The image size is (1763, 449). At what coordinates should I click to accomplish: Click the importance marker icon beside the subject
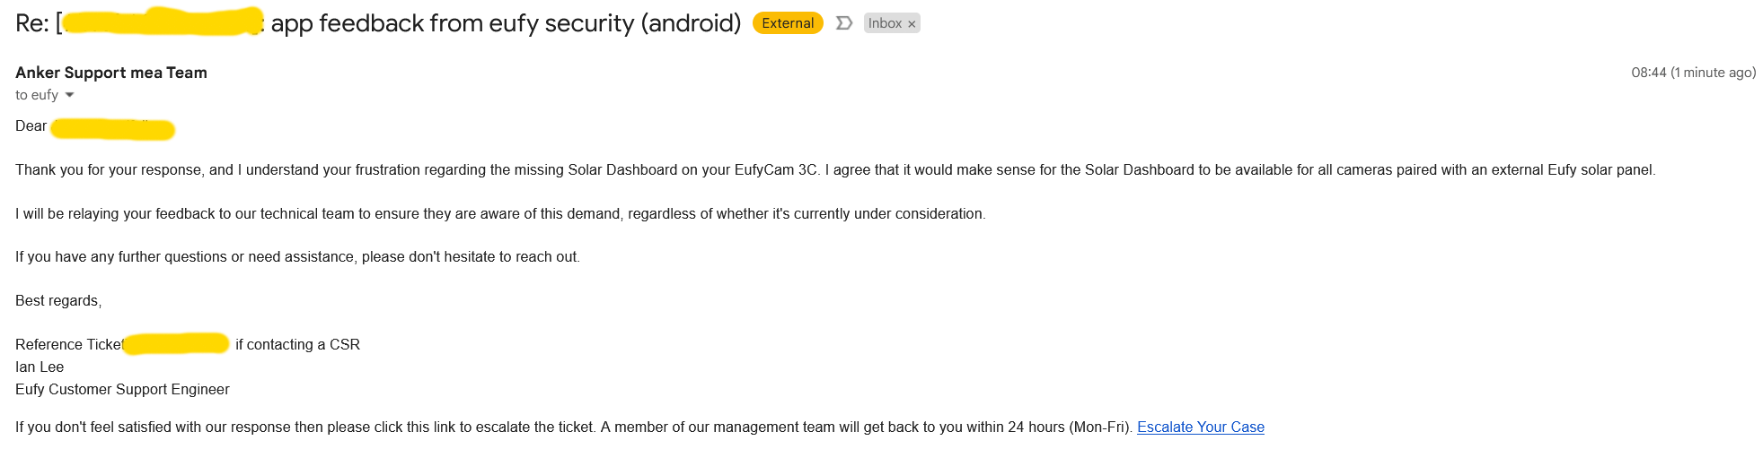pyautogui.click(x=843, y=23)
